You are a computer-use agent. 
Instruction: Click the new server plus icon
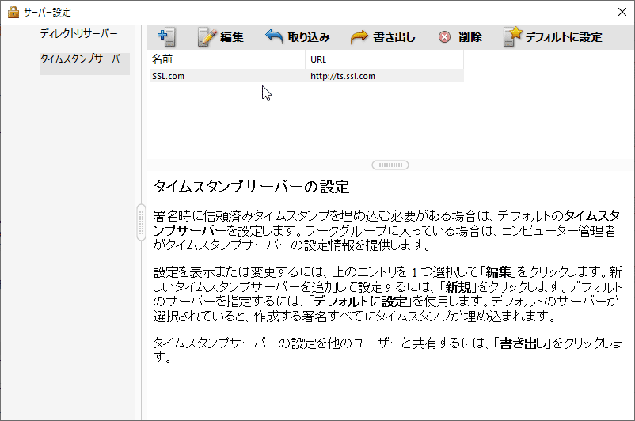tap(165, 36)
